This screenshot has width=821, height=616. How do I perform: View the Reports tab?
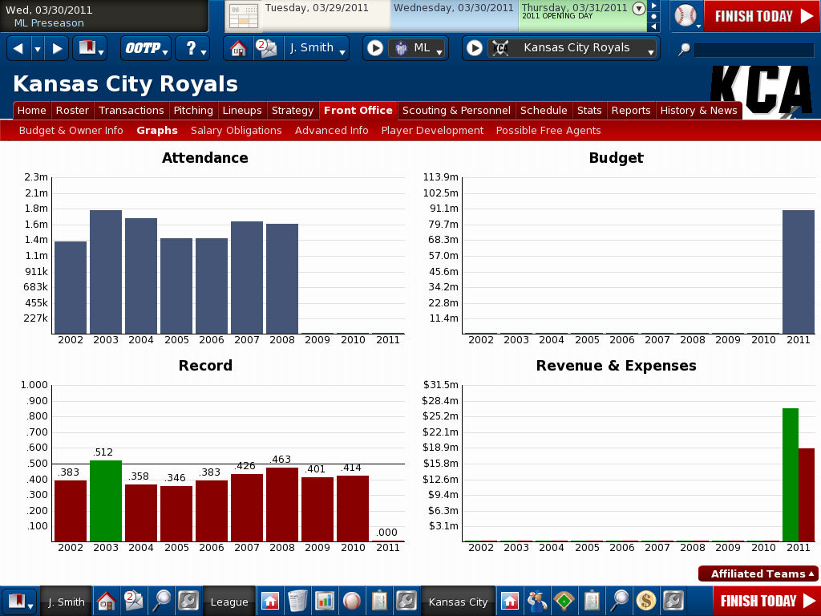point(631,111)
